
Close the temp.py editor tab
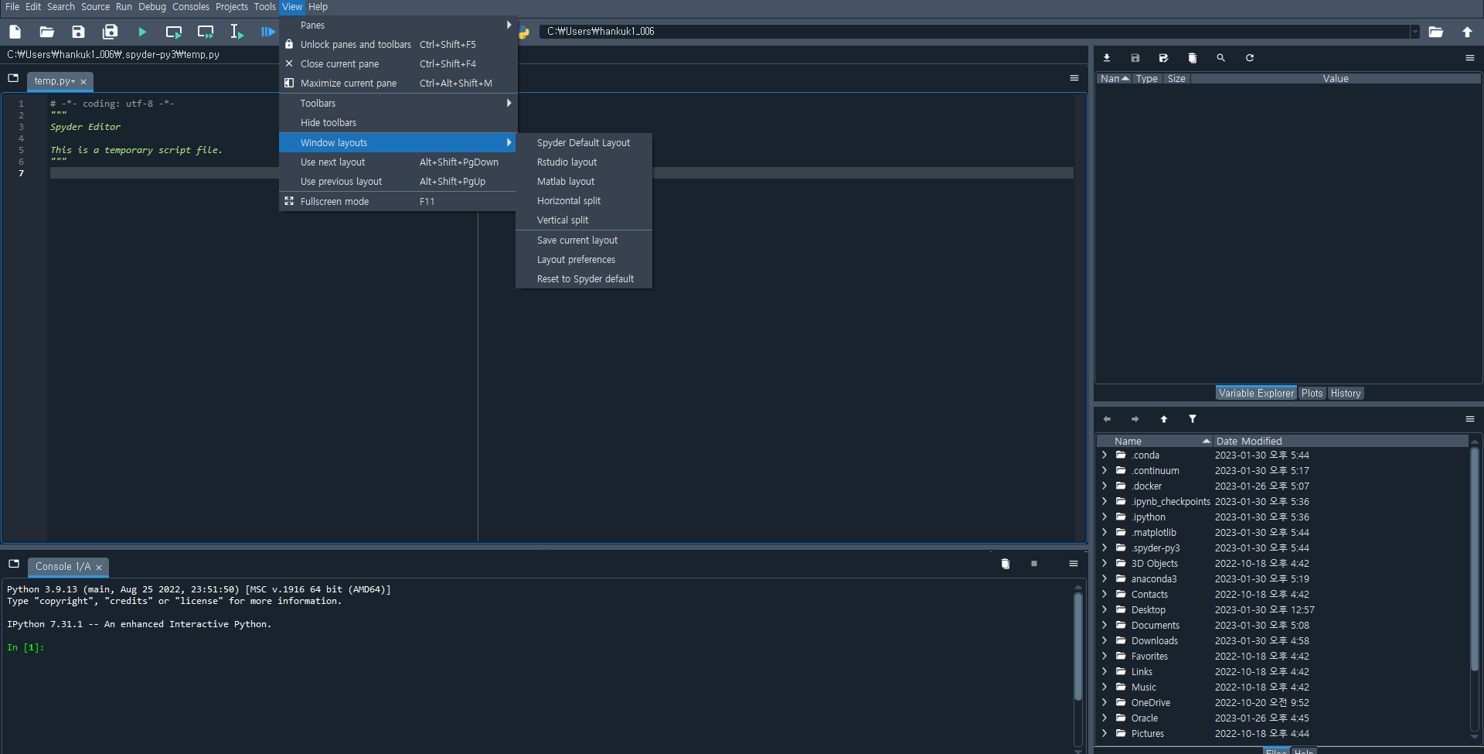click(x=83, y=82)
